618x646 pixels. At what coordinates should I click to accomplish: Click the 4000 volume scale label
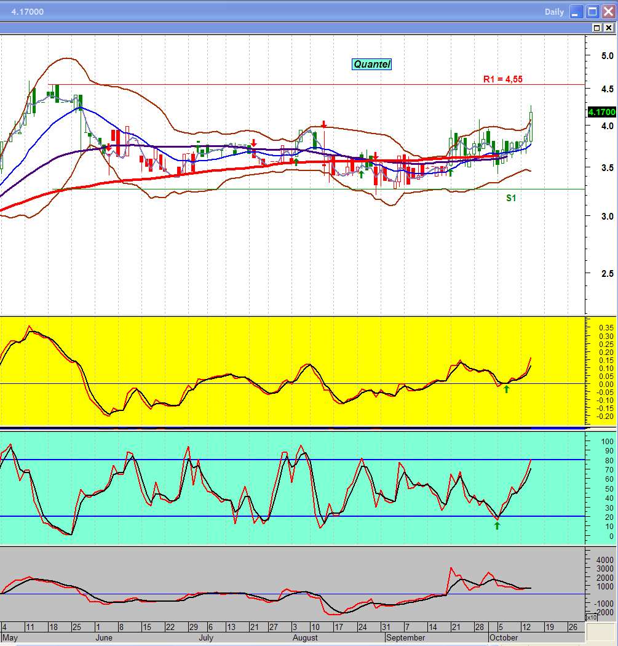tap(605, 560)
